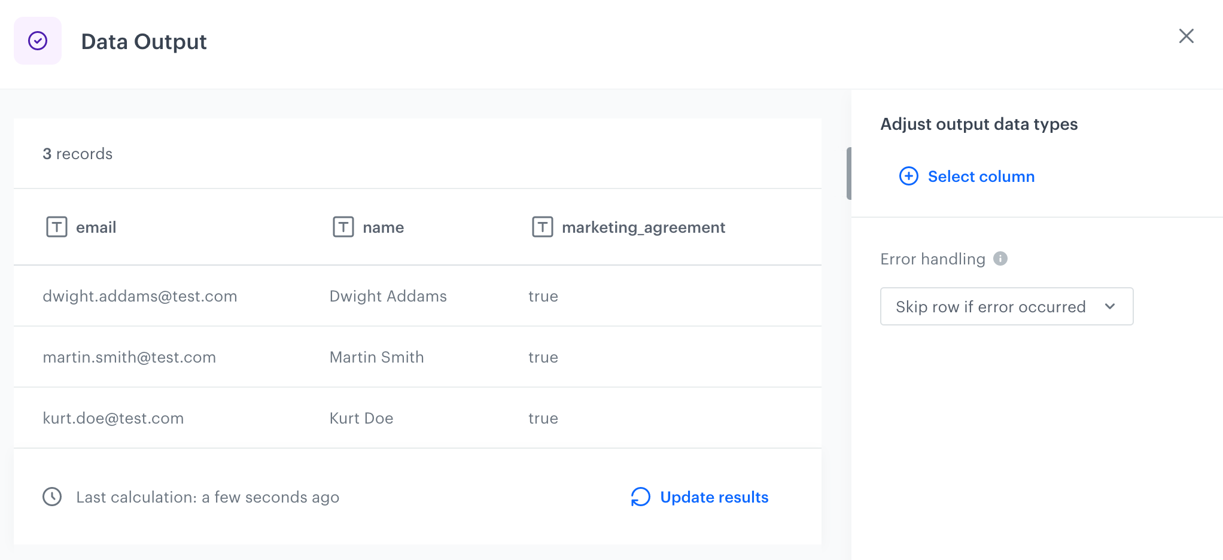Click the text type icon beside email

[x=57, y=227]
